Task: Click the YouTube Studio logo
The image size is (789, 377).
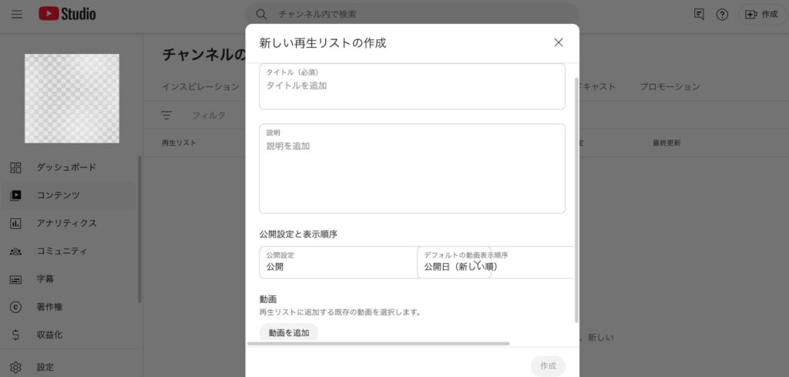Action: 68,14
